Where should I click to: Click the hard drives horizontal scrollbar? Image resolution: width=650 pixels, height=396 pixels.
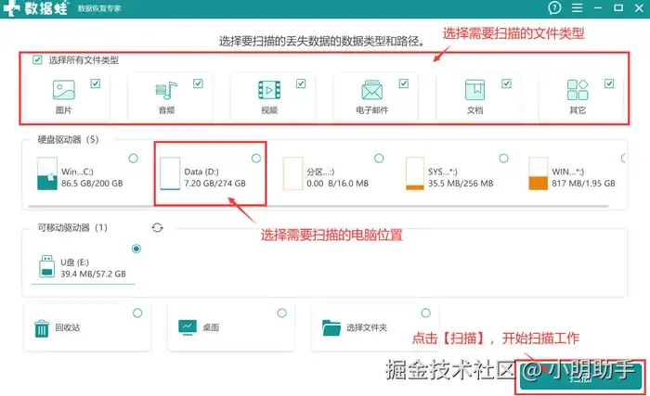318,206
